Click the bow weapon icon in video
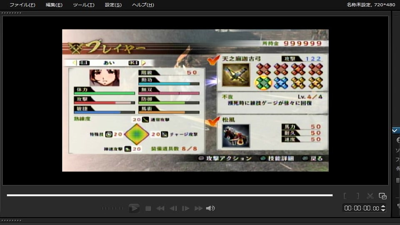 (236, 75)
